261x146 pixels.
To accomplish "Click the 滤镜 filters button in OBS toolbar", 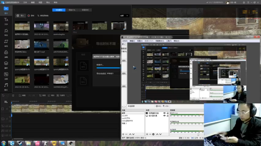I will [166, 106].
